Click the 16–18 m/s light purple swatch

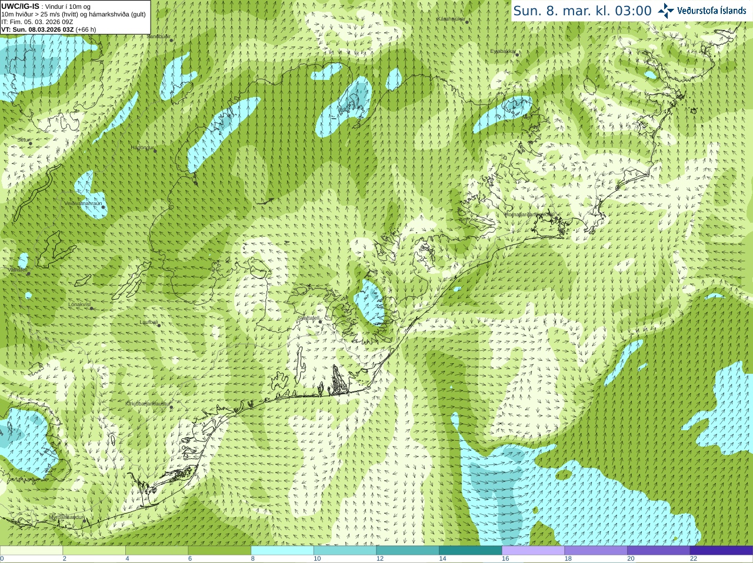coord(533,550)
